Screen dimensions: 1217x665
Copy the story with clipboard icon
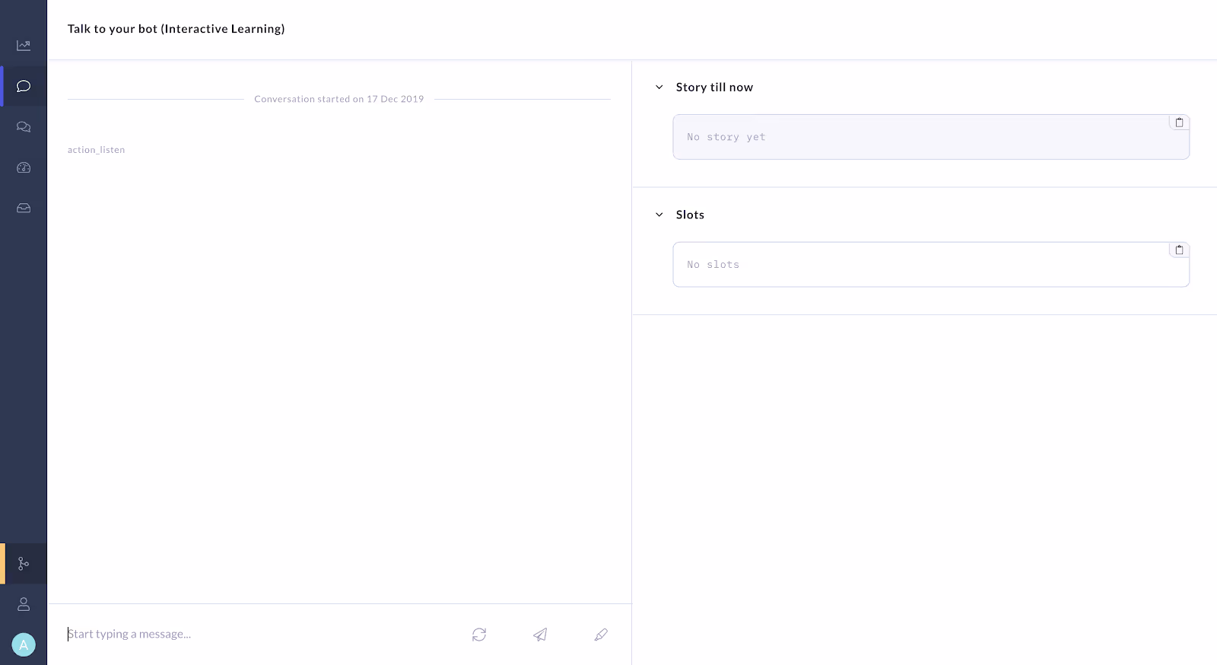click(x=1179, y=123)
